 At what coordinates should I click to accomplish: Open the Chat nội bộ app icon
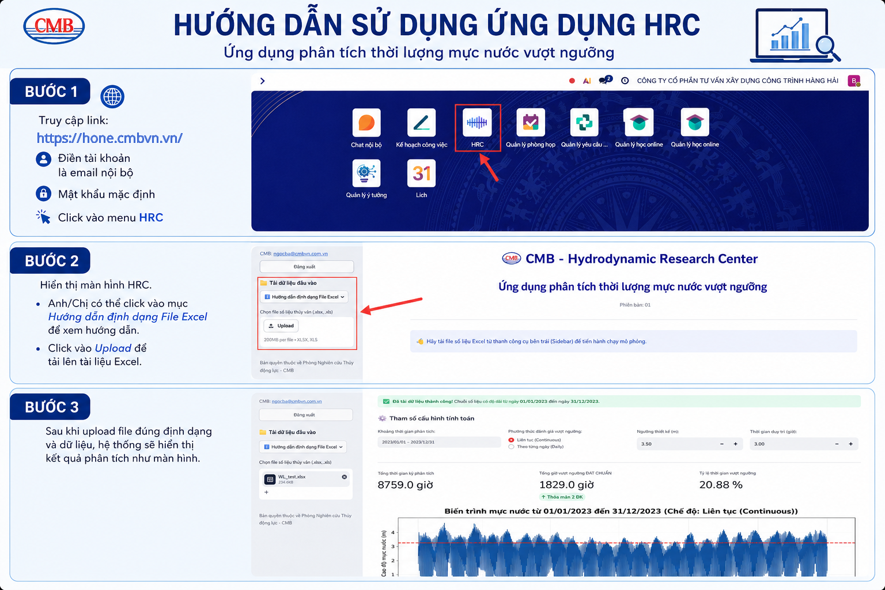pyautogui.click(x=366, y=123)
